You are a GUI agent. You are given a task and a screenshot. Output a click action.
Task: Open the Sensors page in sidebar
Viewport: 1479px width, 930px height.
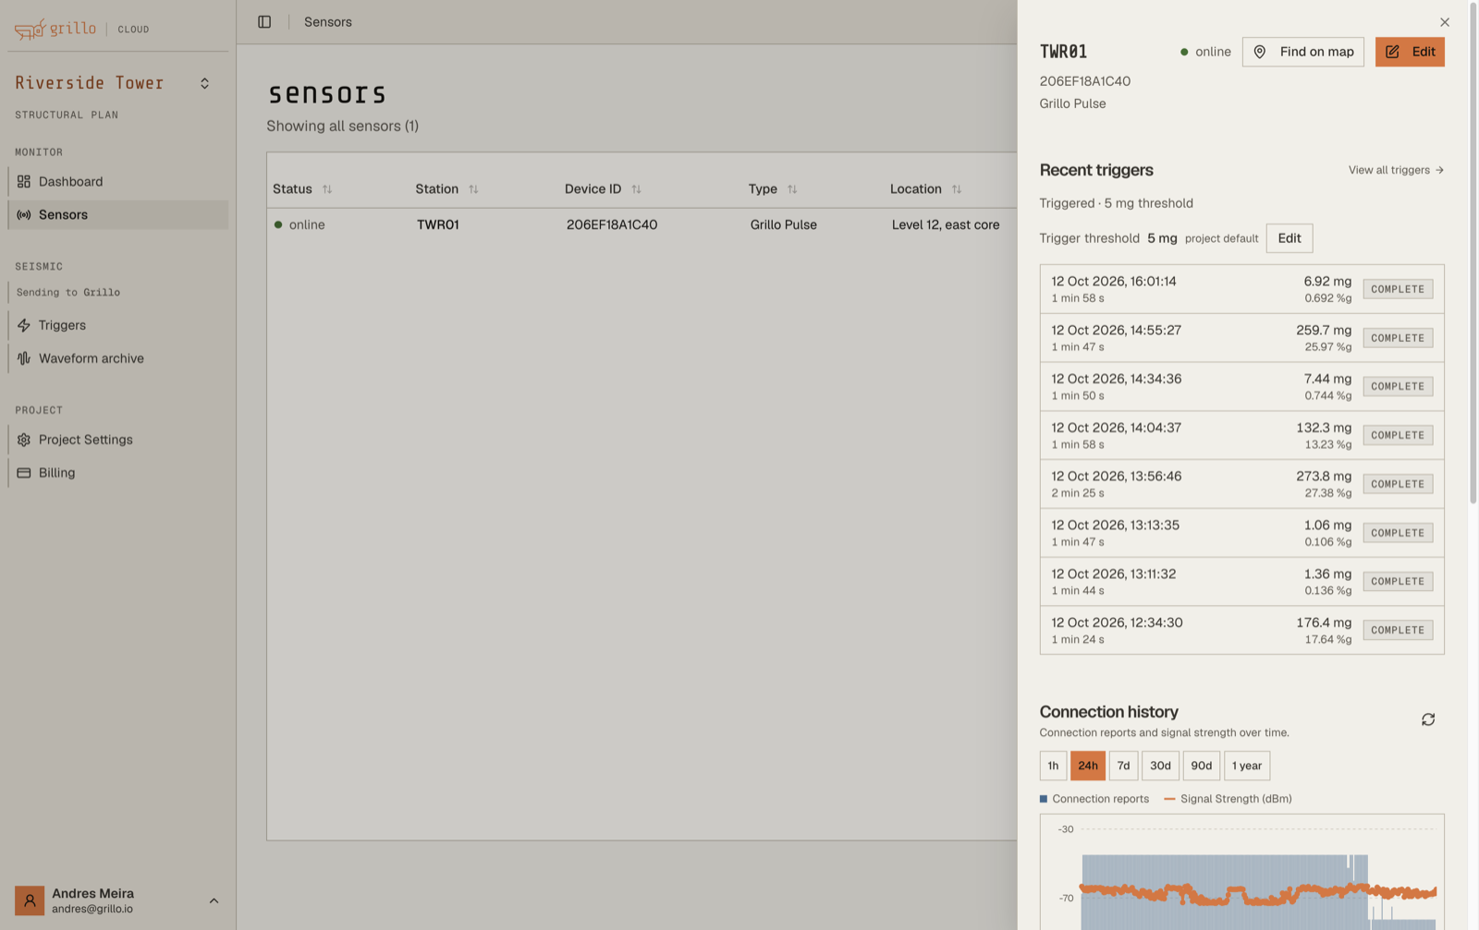pyautogui.click(x=117, y=215)
